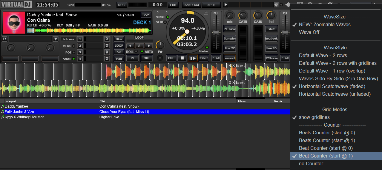Click the EDIT button
382x170 pixels.
point(173,5)
